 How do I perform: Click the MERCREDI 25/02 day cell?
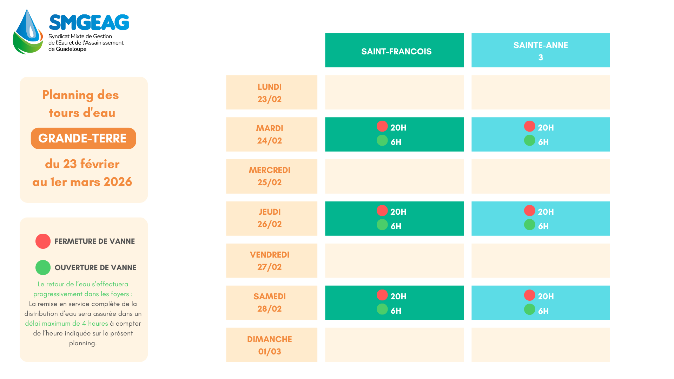pos(271,176)
